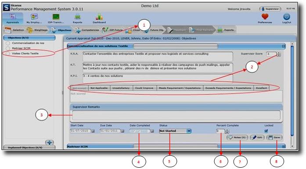
Task: Switch to the Weightage tab
Action: (37, 30)
